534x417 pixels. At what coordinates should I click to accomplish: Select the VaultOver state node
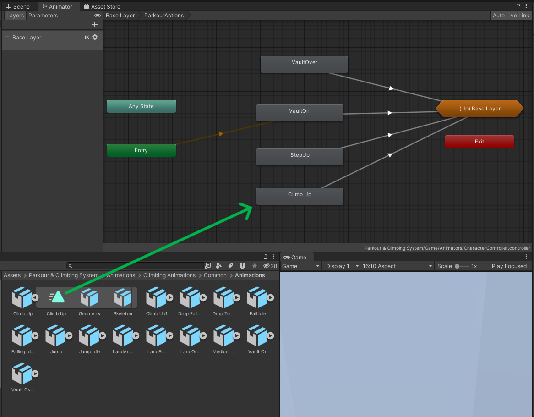[x=304, y=64]
